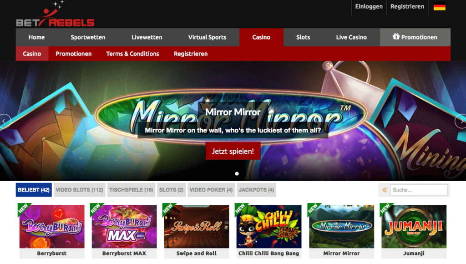This screenshot has height=264, width=466.
Task: Open Sportwetten section
Action: 88,37
